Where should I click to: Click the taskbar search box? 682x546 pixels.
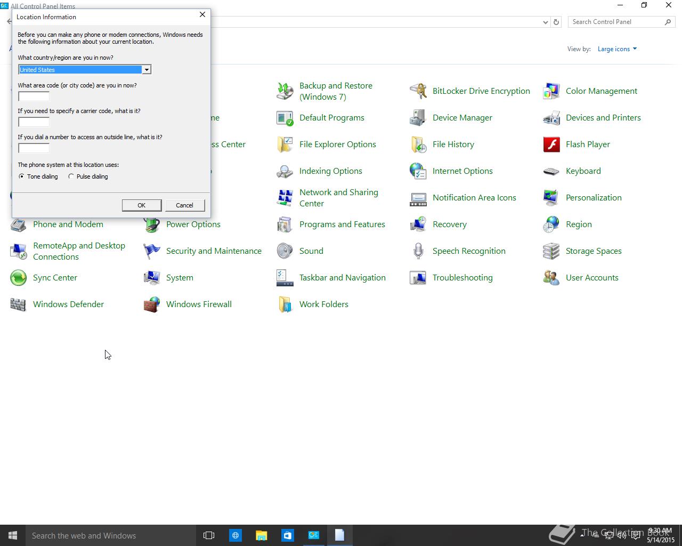(111, 535)
